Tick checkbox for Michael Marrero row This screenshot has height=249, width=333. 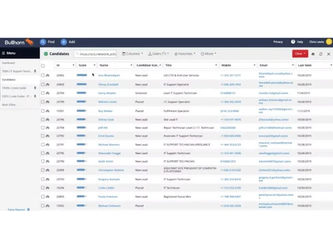pyautogui.click(x=43, y=145)
